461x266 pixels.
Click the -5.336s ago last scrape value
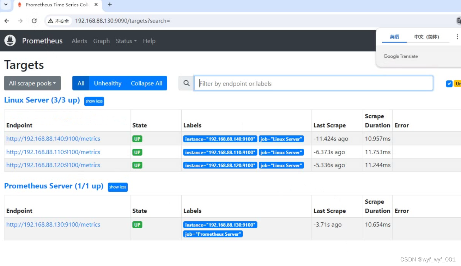tap(329, 165)
